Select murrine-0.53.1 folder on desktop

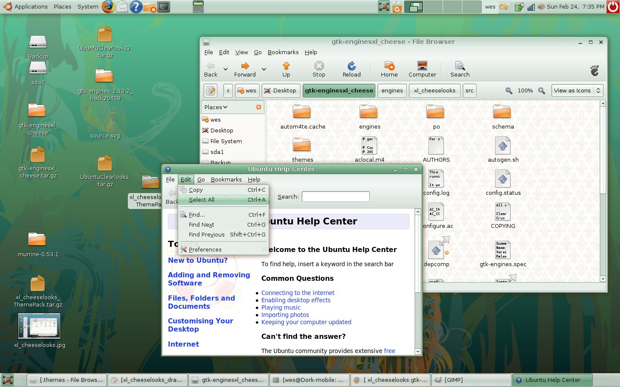click(38, 244)
